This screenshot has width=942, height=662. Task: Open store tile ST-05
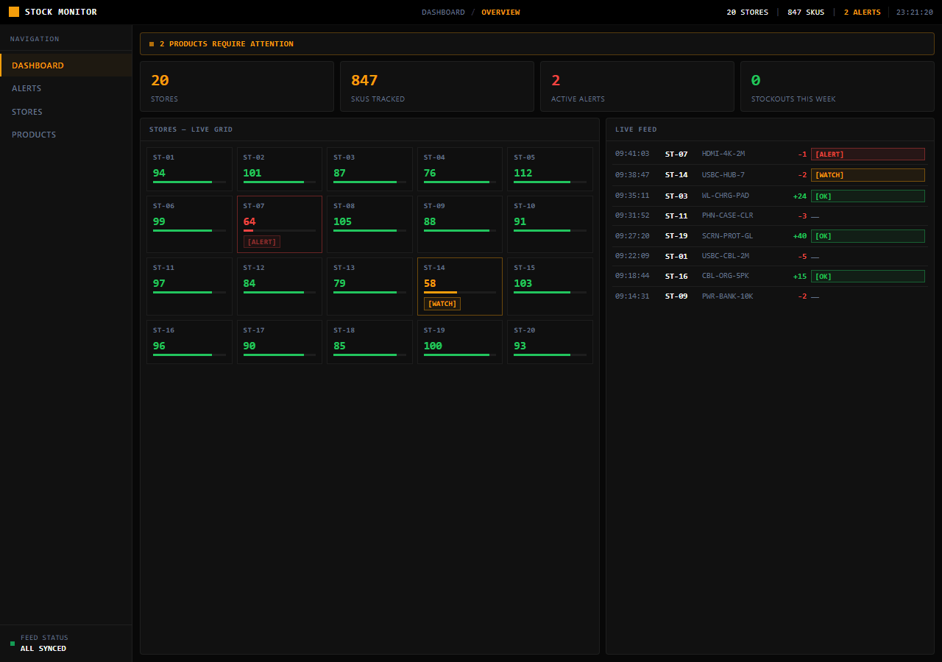(550, 169)
